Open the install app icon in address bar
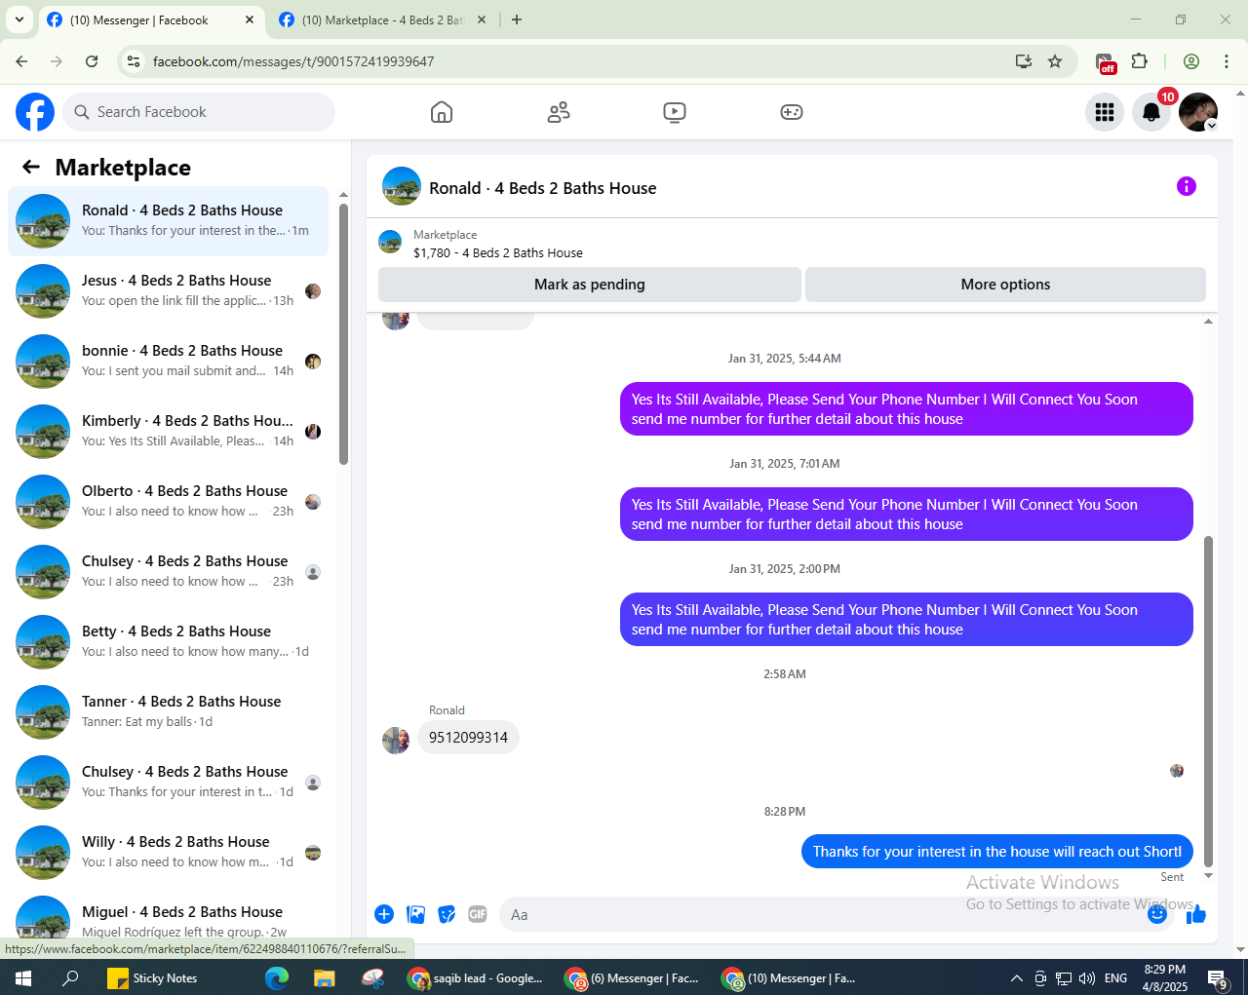This screenshot has width=1248, height=995. (x=1024, y=61)
